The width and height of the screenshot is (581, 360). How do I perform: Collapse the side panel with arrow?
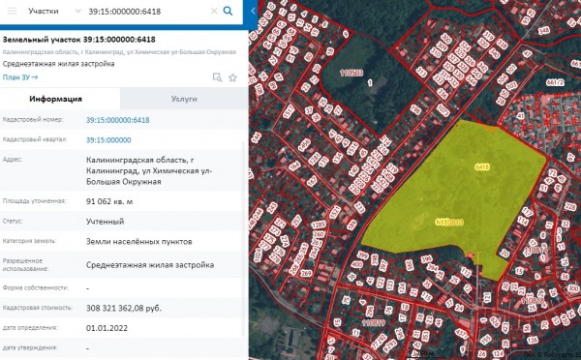pyautogui.click(x=253, y=11)
